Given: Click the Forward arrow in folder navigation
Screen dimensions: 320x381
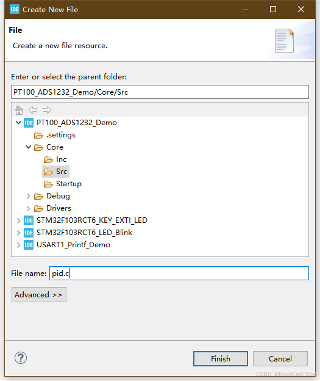Looking at the screenshot, I should click(x=47, y=110).
